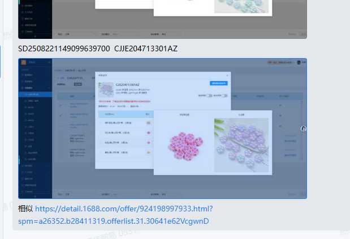Select the radio button for the first variant row
350x239 pixels.
pyautogui.click(x=101, y=122)
